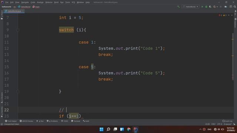Change UTF-8 file encoding in status bar
The width and height of the screenshot is (237, 133).
[220, 124]
